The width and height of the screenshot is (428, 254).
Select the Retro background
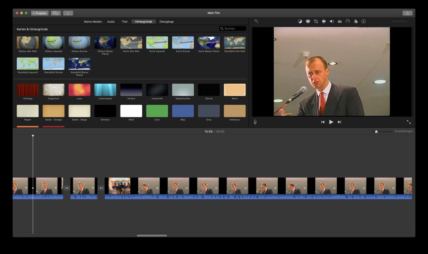click(235, 90)
